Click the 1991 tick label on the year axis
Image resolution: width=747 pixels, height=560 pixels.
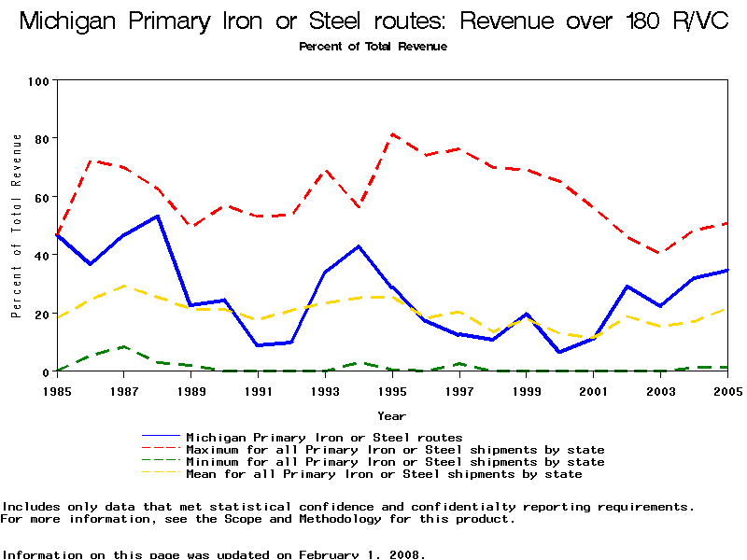259,390
